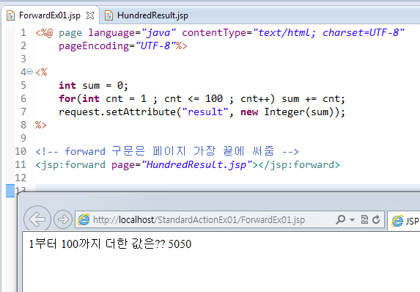420x292 pixels.
Task: Refresh the browser page
Action: pyautogui.click(x=376, y=219)
